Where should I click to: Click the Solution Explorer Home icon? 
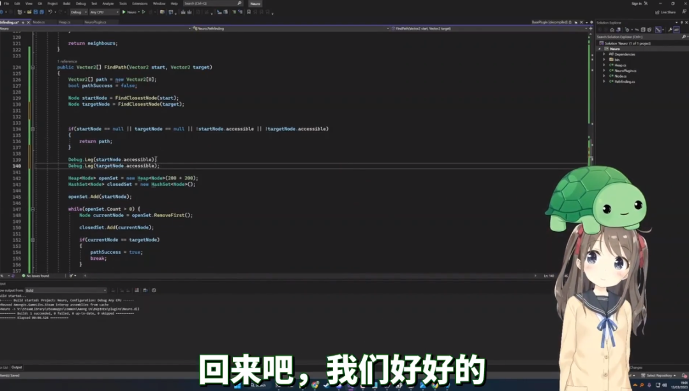pos(612,30)
